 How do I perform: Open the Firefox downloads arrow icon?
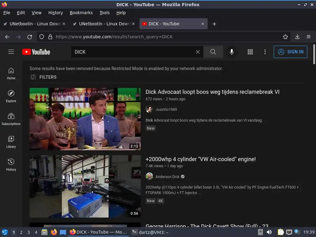click(297, 37)
